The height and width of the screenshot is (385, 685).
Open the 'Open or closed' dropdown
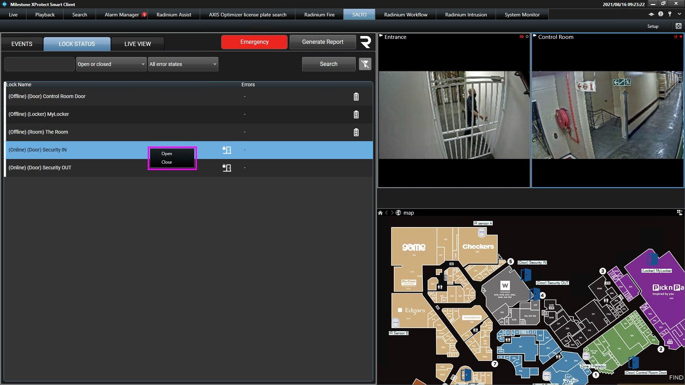coord(111,64)
